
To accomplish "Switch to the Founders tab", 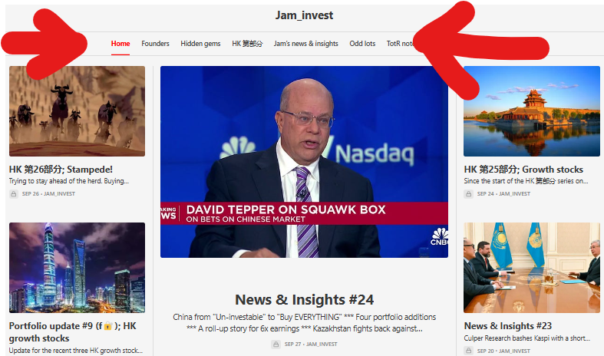I will [155, 44].
